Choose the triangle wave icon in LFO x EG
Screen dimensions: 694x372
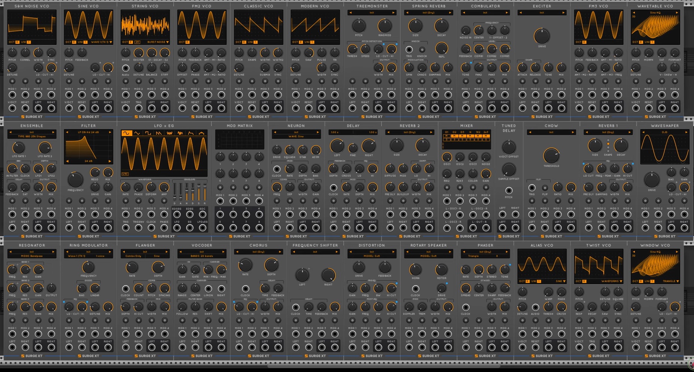pyautogui.click(x=137, y=133)
